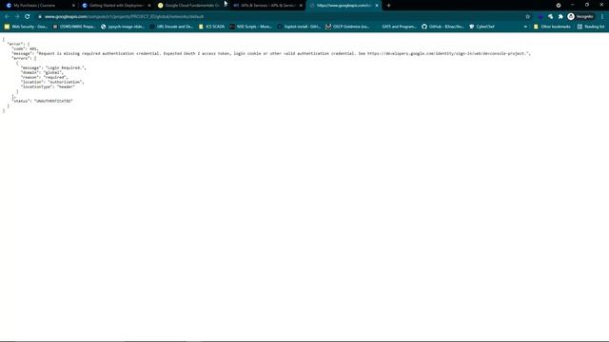
Task: Select "domain": "global" line
Action: pos(42,72)
